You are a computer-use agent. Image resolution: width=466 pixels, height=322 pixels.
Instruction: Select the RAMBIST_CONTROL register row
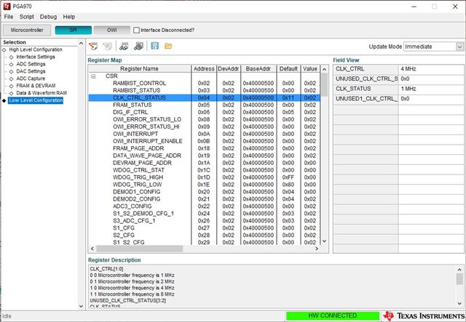[204, 84]
